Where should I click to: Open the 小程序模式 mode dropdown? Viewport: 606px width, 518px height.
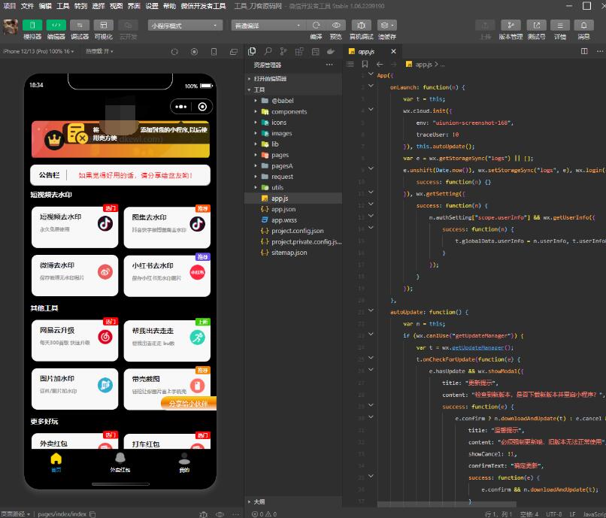pyautogui.click(x=183, y=26)
